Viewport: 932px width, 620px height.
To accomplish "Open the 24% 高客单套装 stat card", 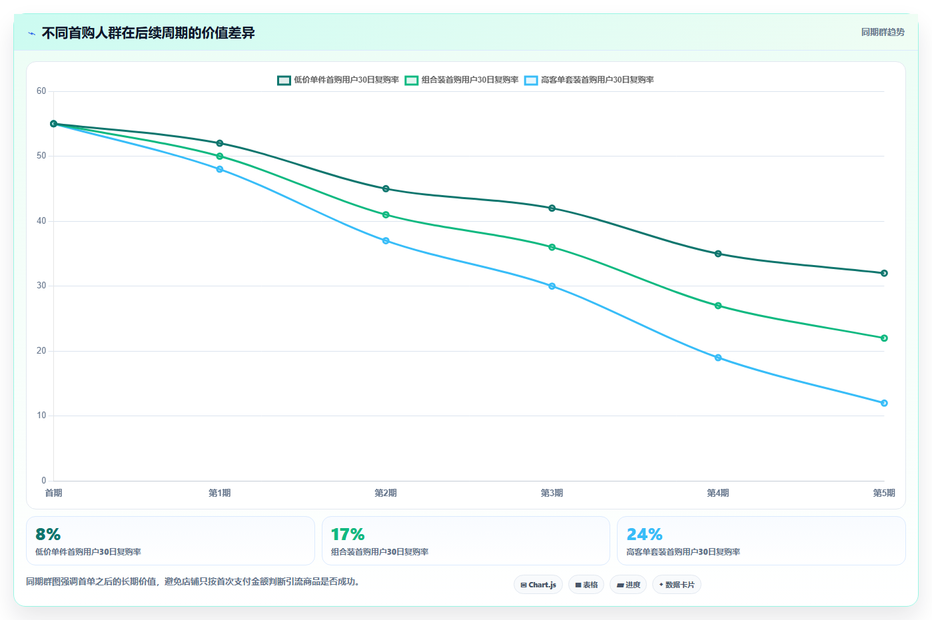I will (761, 541).
